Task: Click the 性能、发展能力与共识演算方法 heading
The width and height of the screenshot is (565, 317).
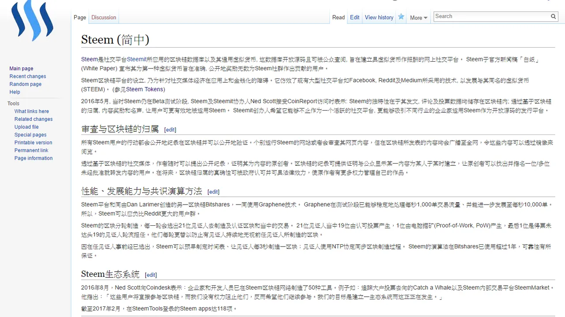Action: coord(142,191)
